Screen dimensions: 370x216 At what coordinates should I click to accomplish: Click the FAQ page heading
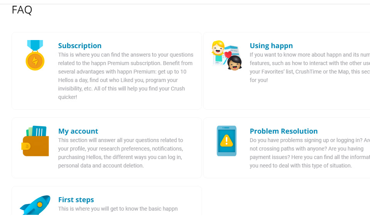pyautogui.click(x=22, y=10)
